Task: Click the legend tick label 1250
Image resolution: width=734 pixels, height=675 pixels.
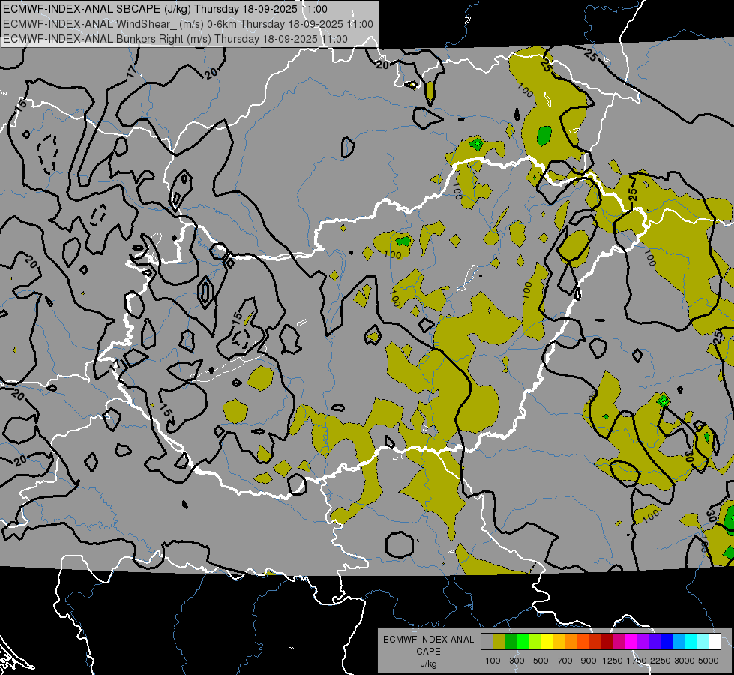Action: coord(613,661)
